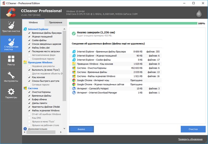Click the Проводник Windows folder icon in results

(74, 64)
